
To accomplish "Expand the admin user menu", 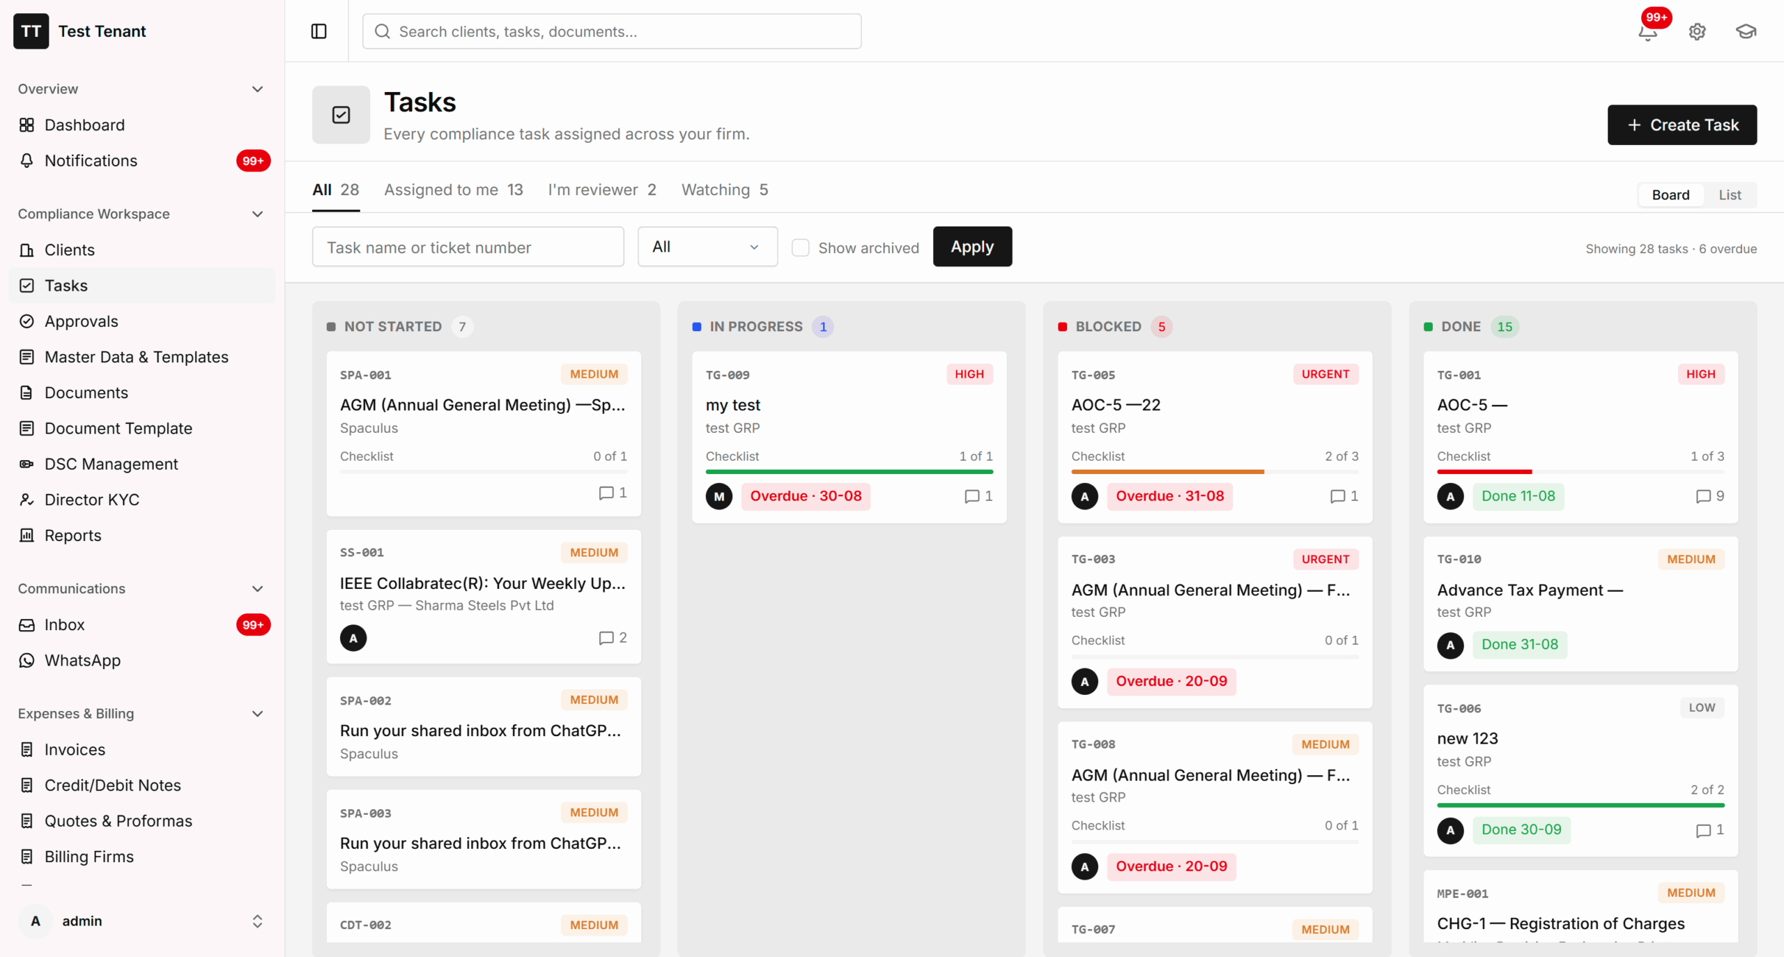I will (142, 921).
